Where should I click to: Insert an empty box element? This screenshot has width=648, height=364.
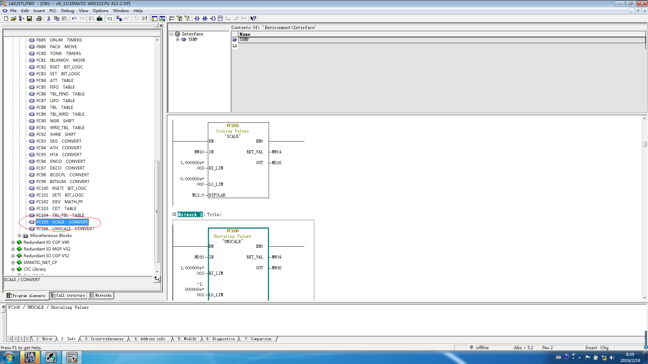pos(220,18)
